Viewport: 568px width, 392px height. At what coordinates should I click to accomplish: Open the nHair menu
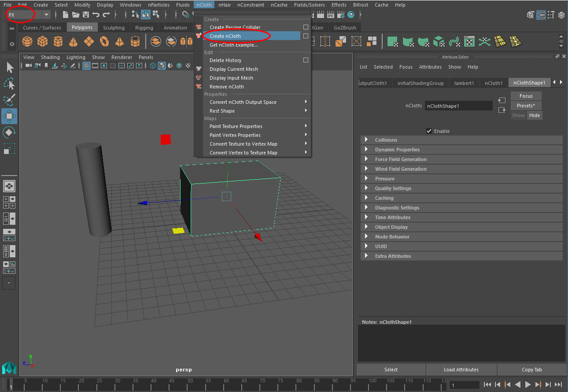[224, 5]
